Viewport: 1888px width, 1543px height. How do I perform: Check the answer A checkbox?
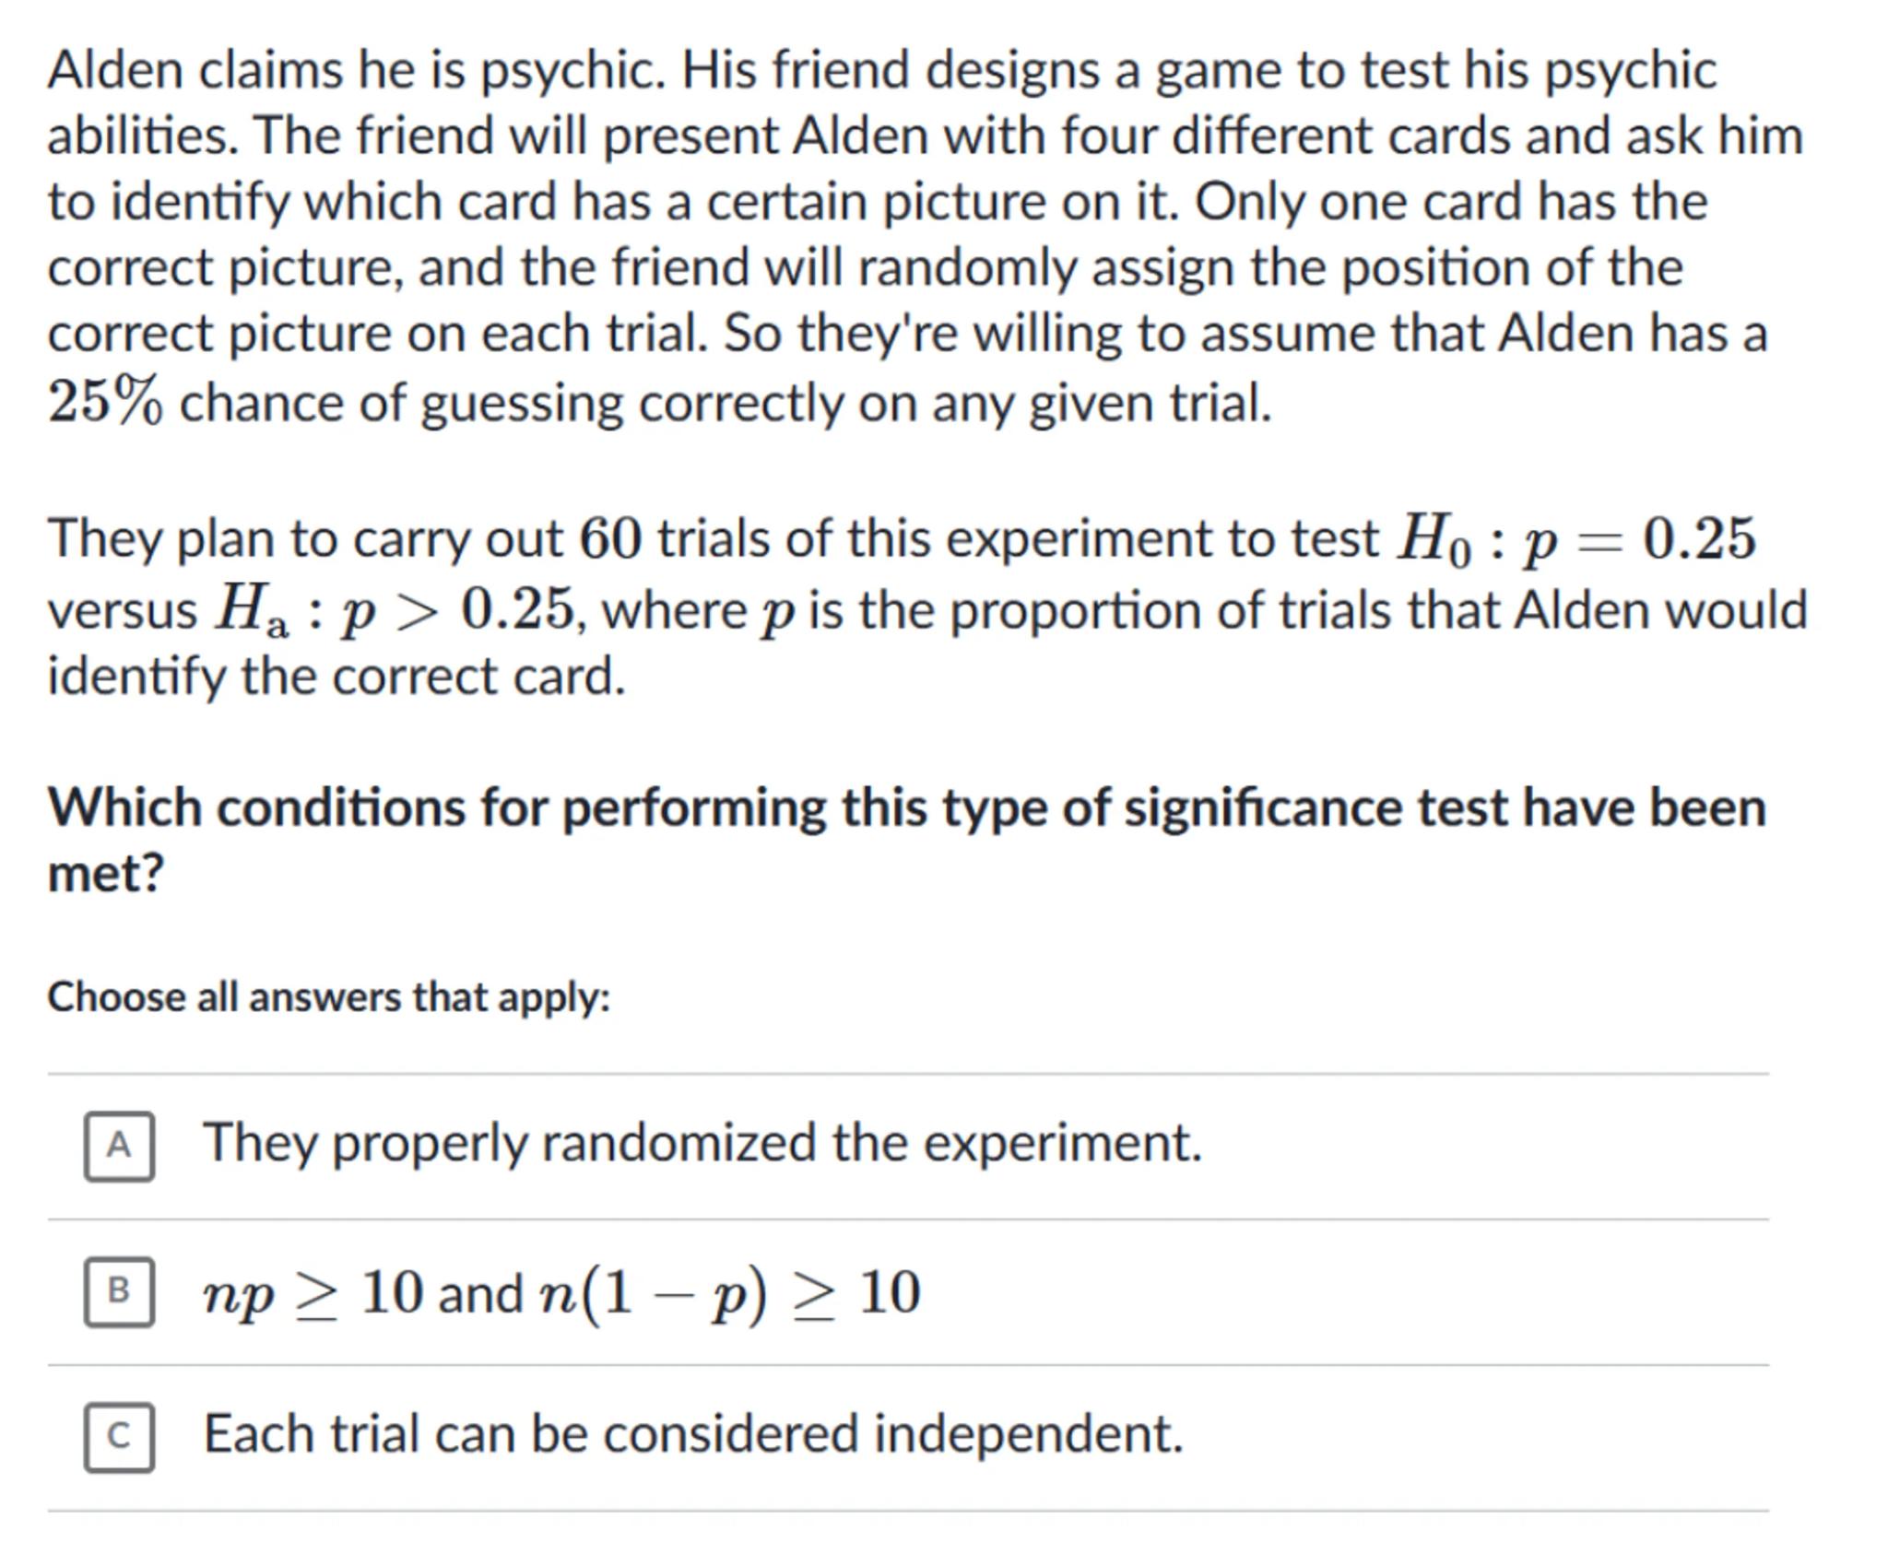pyautogui.click(x=119, y=1146)
